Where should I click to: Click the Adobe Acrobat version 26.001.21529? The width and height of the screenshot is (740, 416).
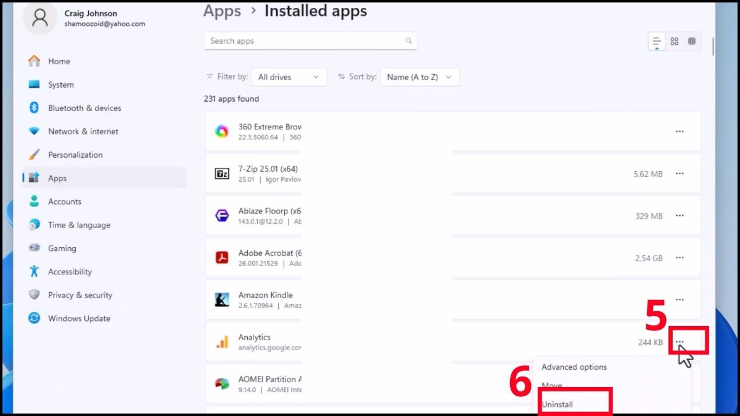[260, 263]
